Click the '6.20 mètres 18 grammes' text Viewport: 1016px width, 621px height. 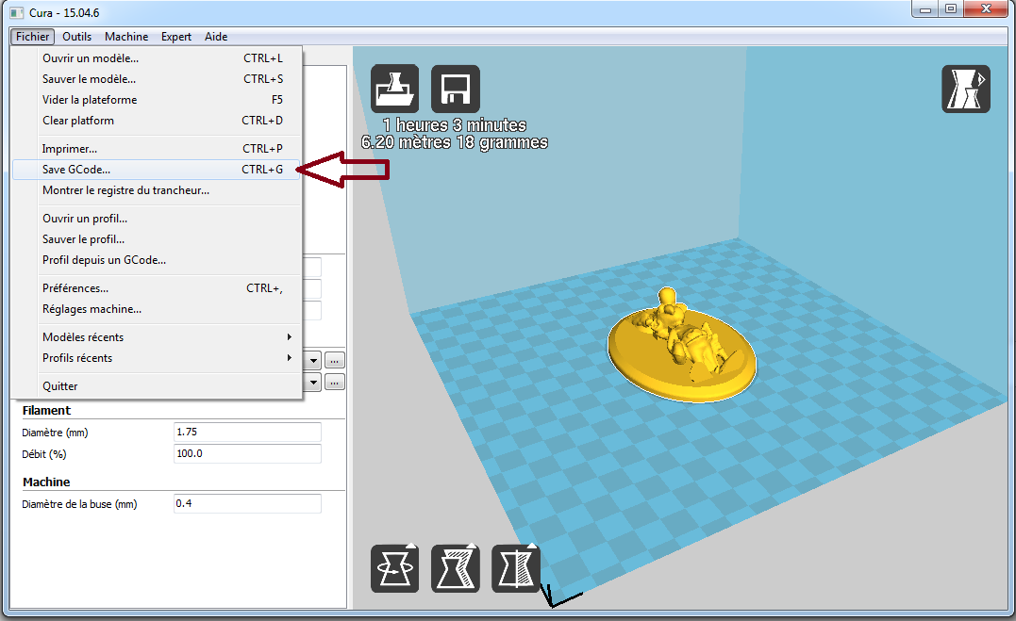click(454, 142)
